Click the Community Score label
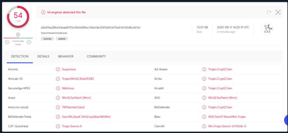288x133 pixels. point(18,43)
